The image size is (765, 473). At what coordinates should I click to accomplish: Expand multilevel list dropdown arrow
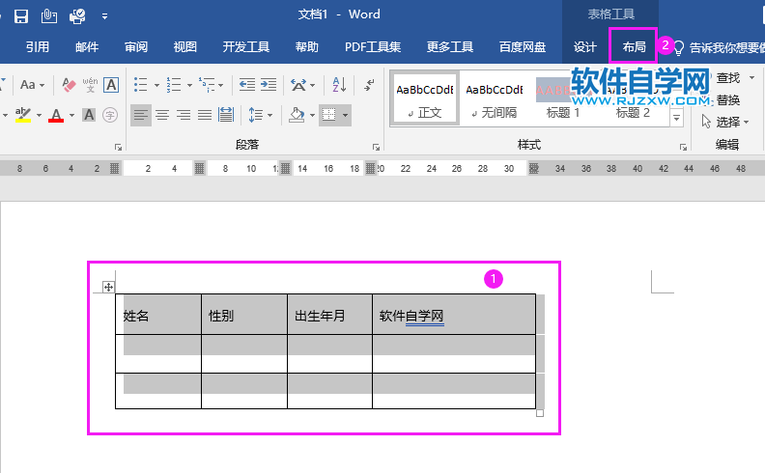click(221, 86)
